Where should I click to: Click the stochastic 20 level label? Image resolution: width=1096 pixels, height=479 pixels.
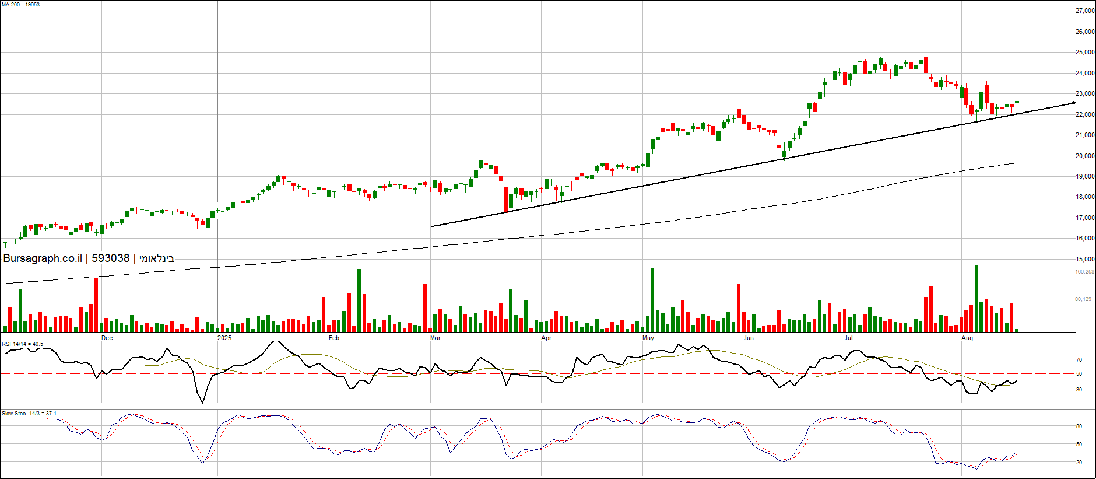coord(1079,463)
